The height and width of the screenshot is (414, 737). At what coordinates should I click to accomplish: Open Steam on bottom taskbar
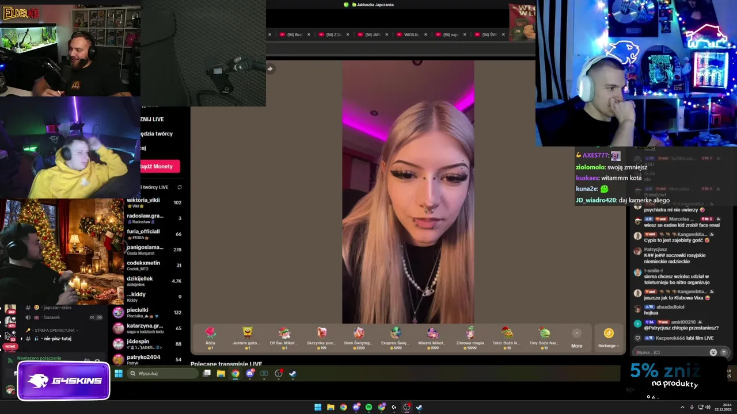(419, 407)
